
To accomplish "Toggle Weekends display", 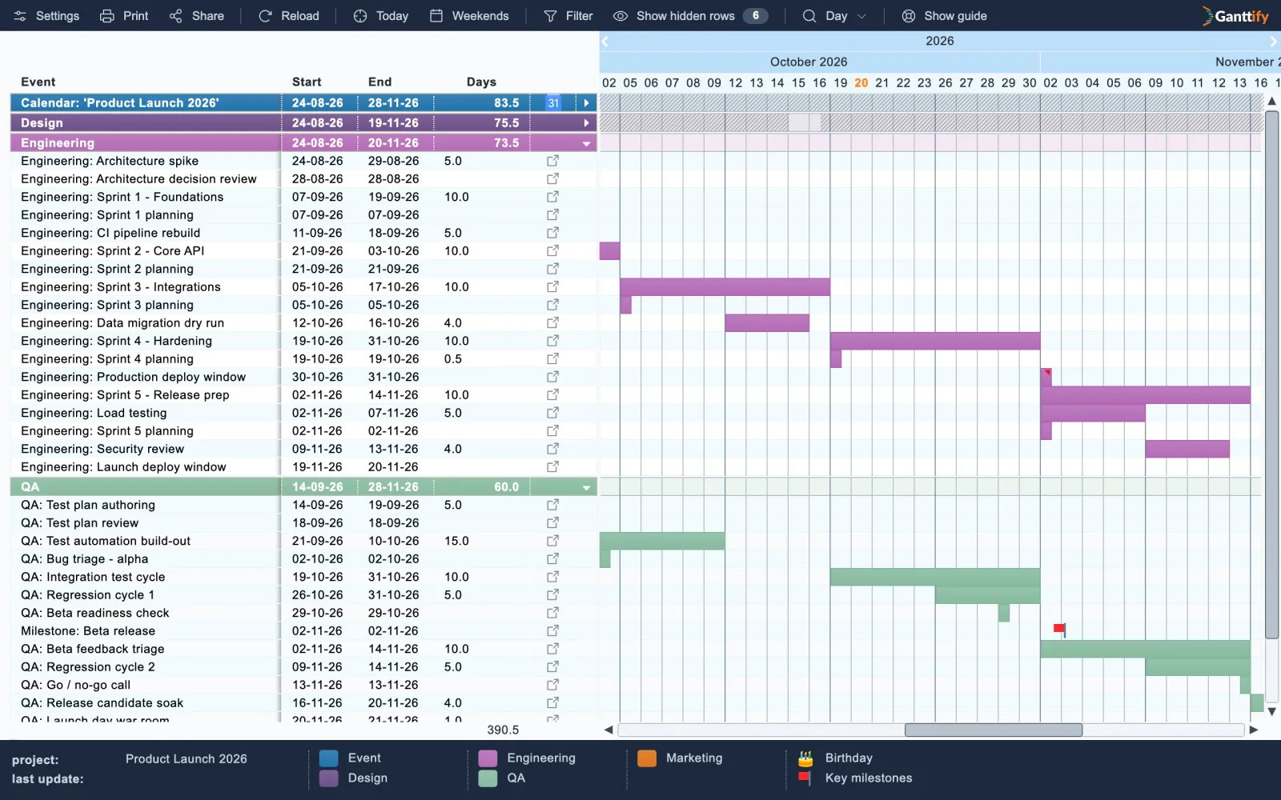I will 469,16.
